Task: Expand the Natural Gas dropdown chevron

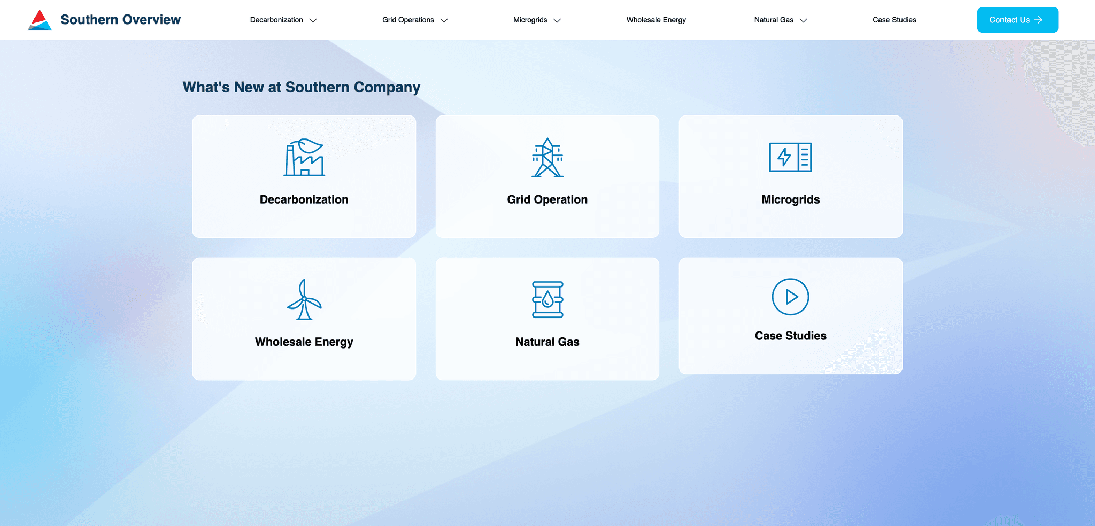Action: [803, 20]
